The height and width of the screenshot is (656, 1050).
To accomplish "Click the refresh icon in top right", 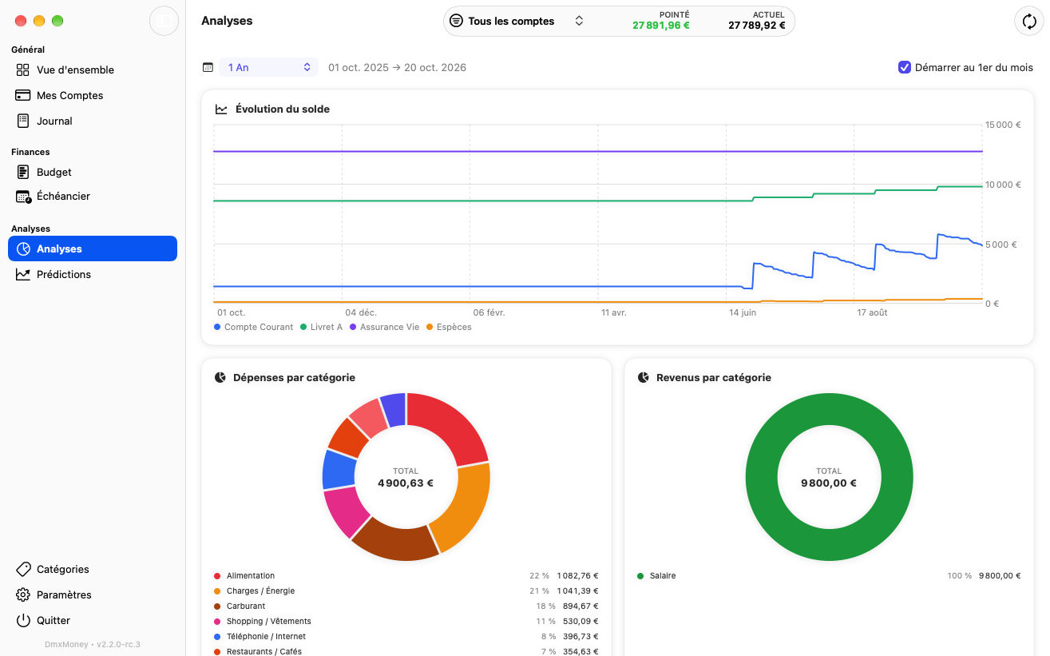I will pos(1028,21).
